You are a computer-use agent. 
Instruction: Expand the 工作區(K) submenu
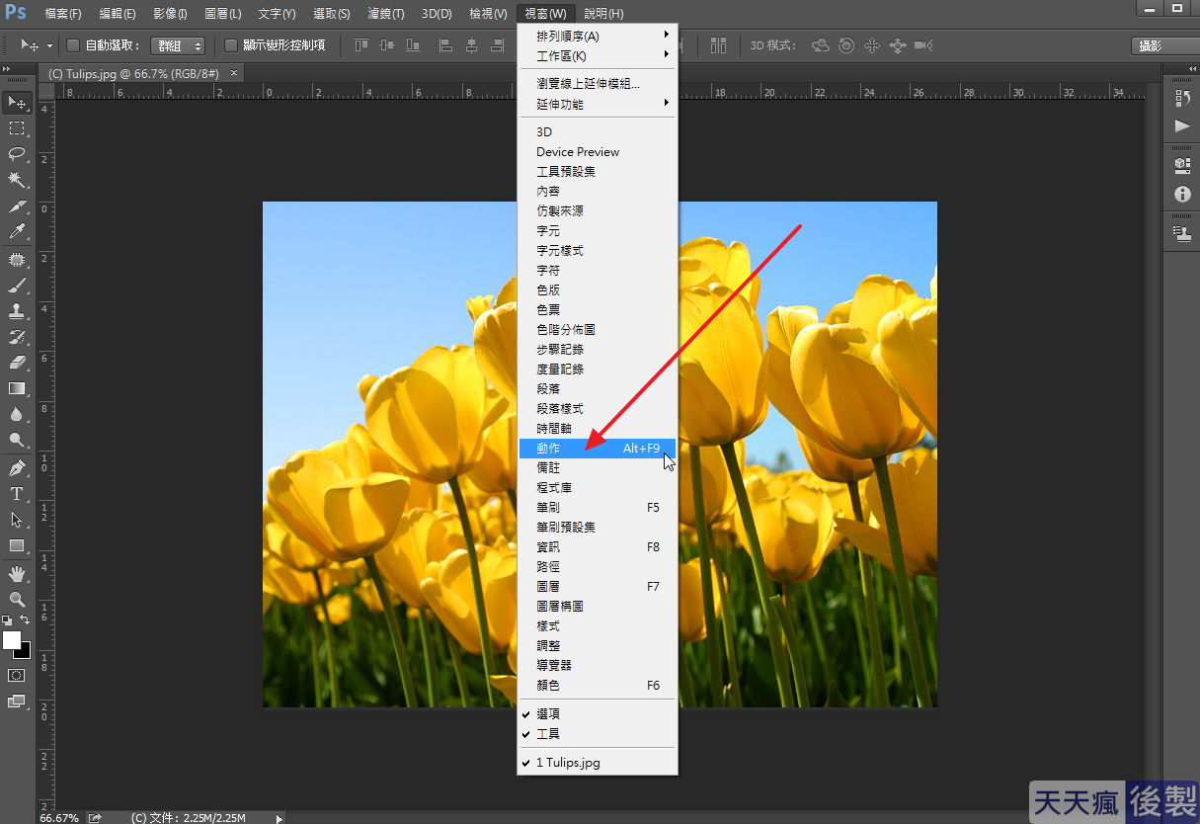(x=598, y=56)
